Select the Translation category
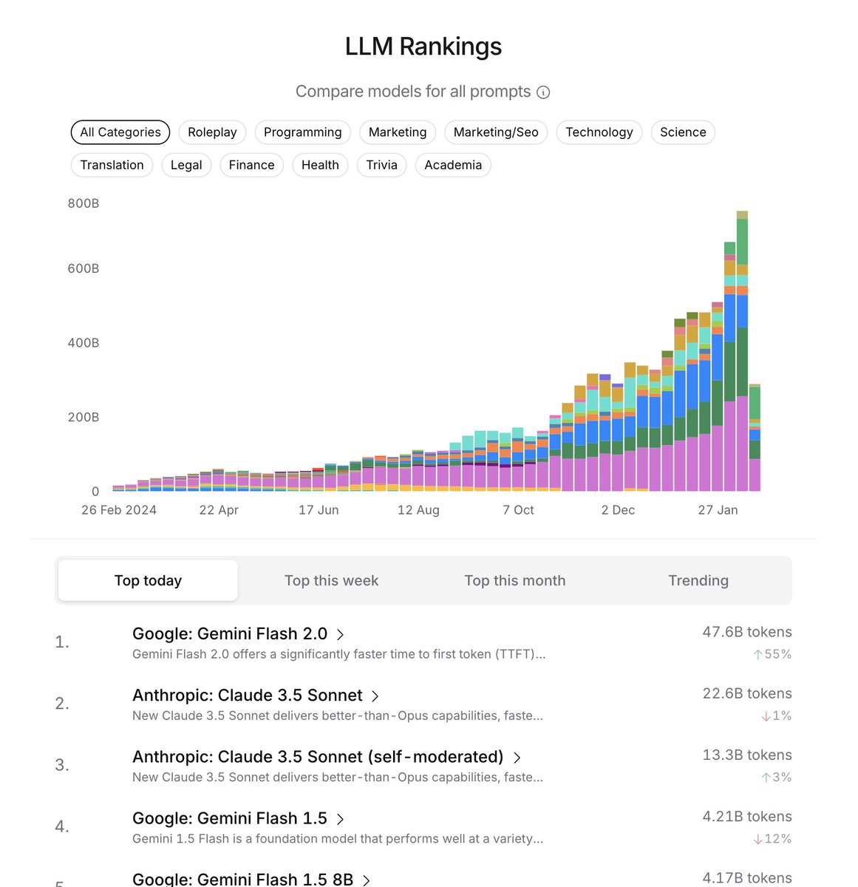 click(112, 165)
